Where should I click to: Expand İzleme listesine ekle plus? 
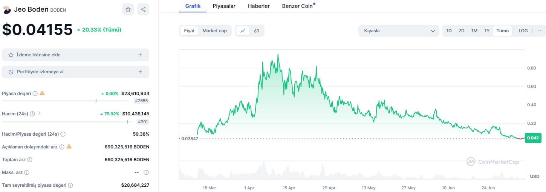click(140, 55)
